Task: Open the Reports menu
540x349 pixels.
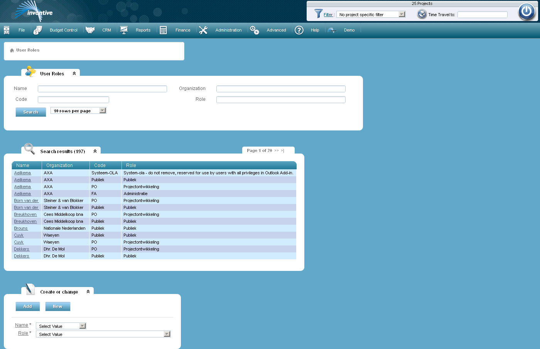Action: [x=143, y=30]
